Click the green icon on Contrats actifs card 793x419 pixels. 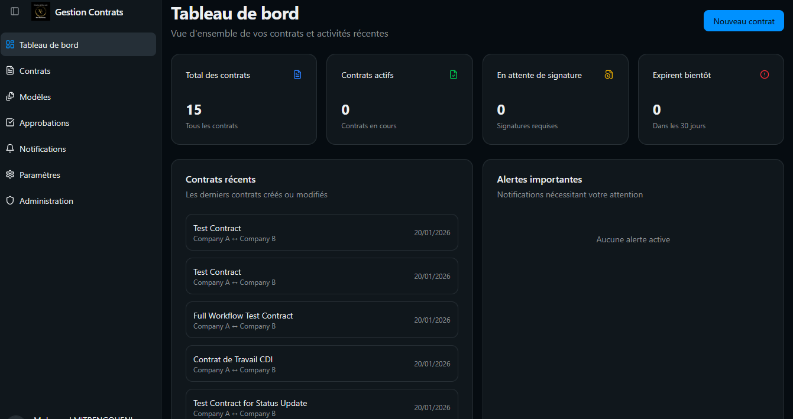point(454,74)
